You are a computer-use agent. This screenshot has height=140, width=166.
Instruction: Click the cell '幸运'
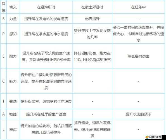[x=13, y=129]
